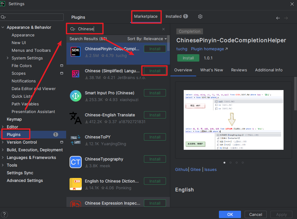Select Keymap in the settings tree
The image size is (297, 219).
tap(14, 119)
